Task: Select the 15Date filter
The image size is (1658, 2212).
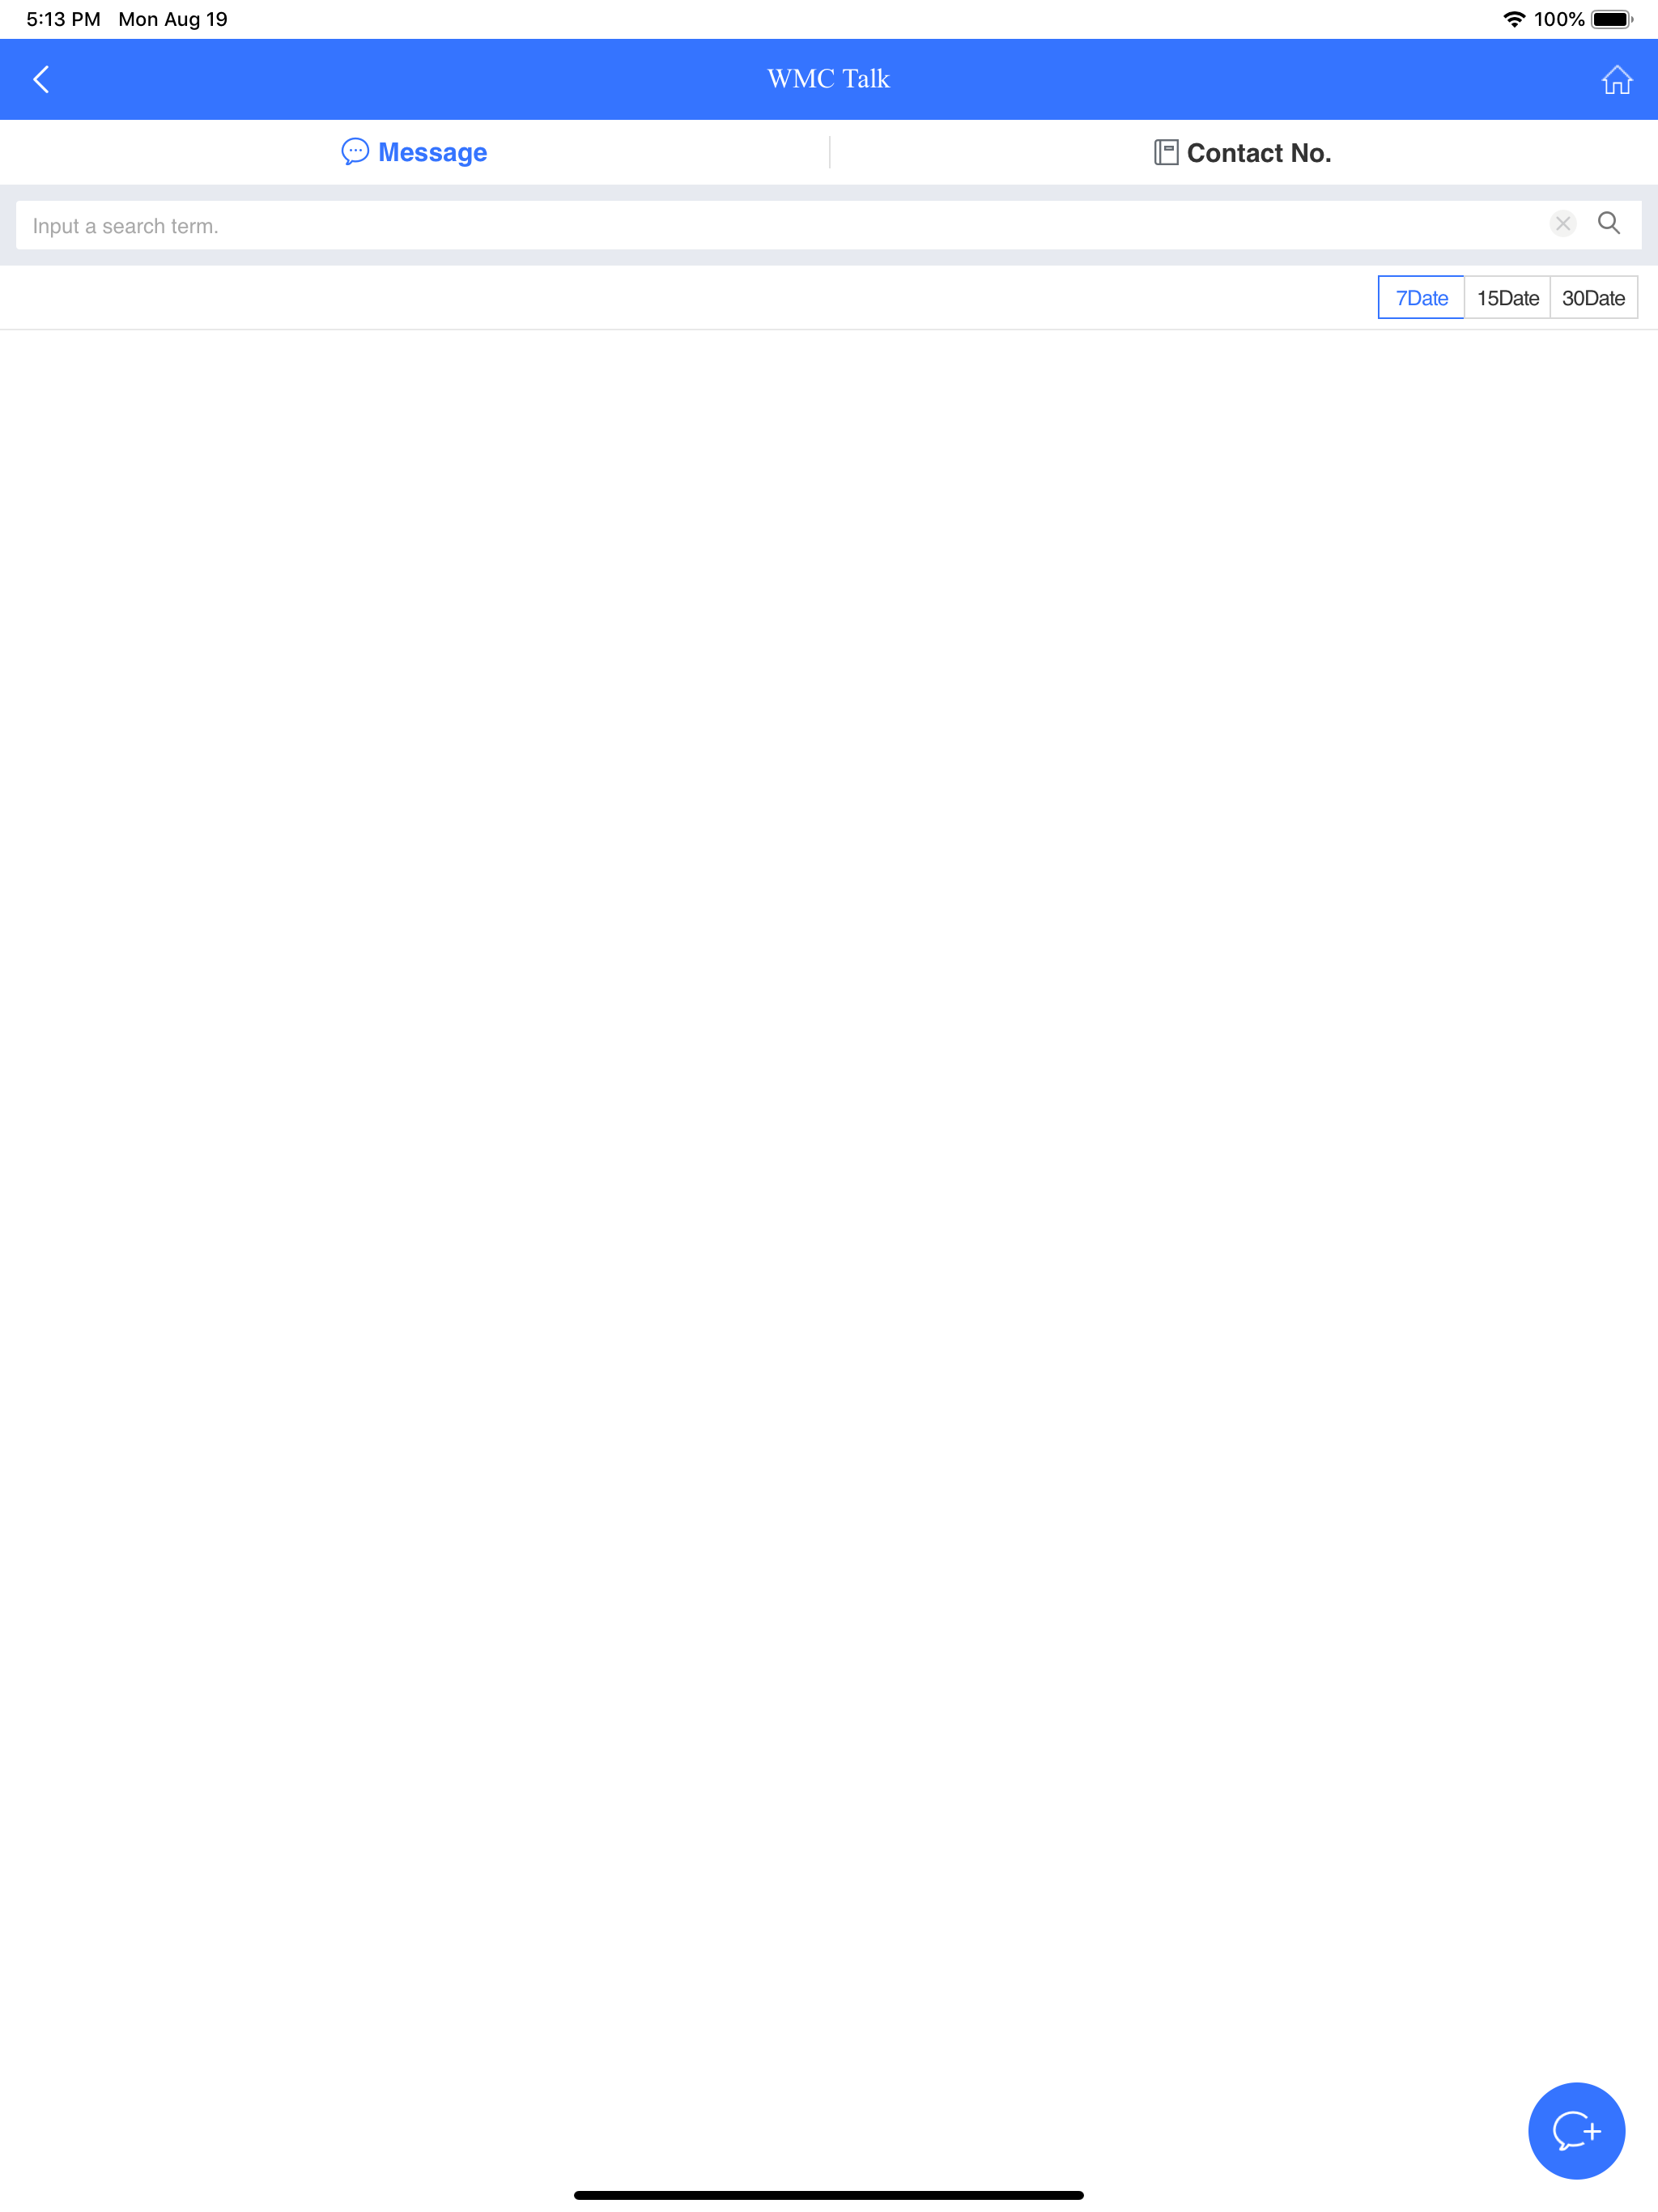Action: pyautogui.click(x=1507, y=297)
